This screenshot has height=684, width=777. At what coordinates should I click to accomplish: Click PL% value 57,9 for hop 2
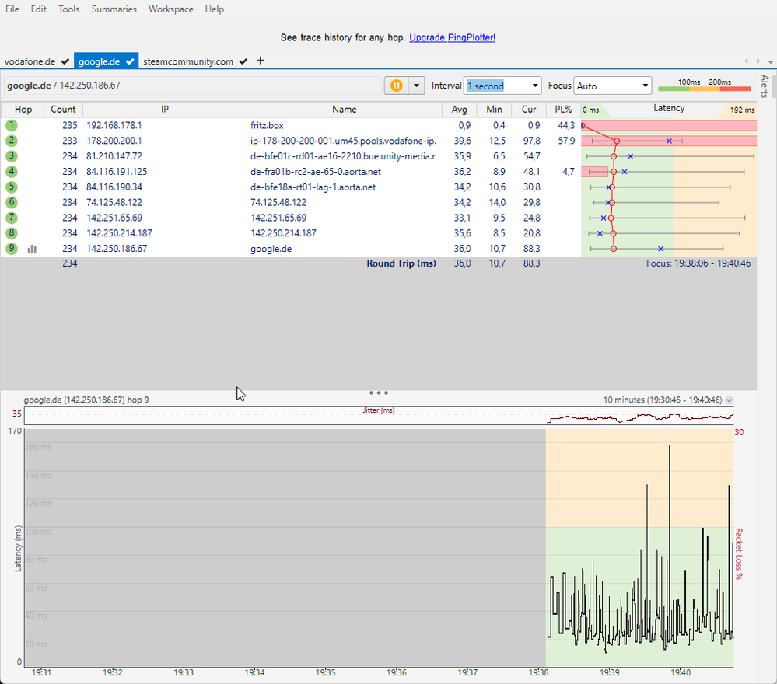[566, 141]
